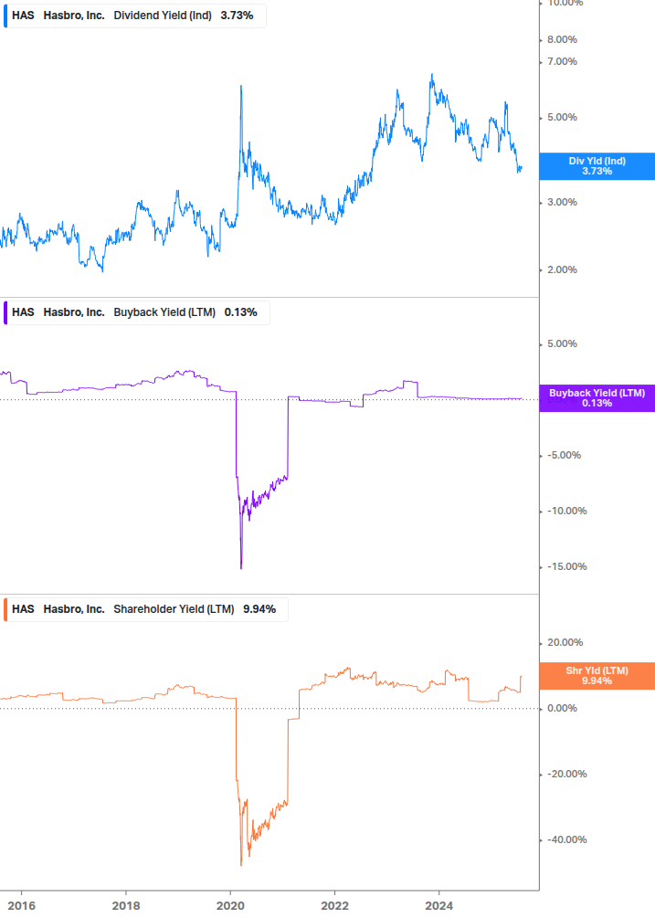This screenshot has height=918, width=655.
Task: Click the -20.00% tick on shareholder yield axis
Action: tap(566, 774)
